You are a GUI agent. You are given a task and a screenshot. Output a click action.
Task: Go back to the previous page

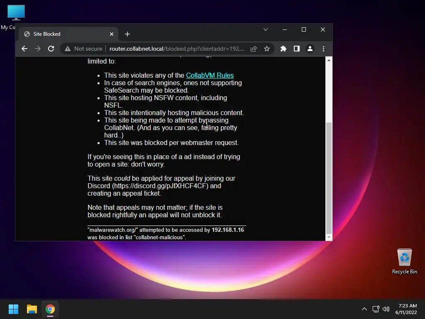(x=24, y=49)
